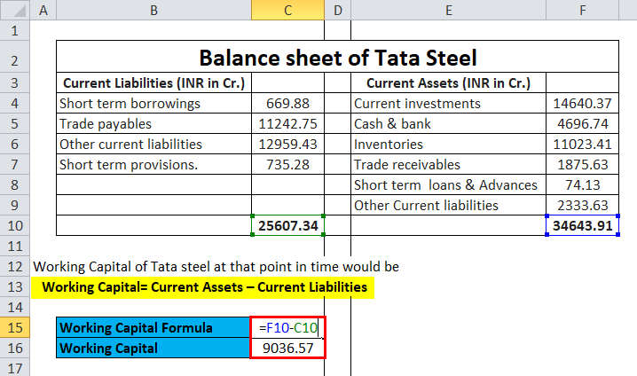The height and width of the screenshot is (376, 637).
Task: Select blue 'Working Capital' label cell in row 16
Action: point(153,348)
